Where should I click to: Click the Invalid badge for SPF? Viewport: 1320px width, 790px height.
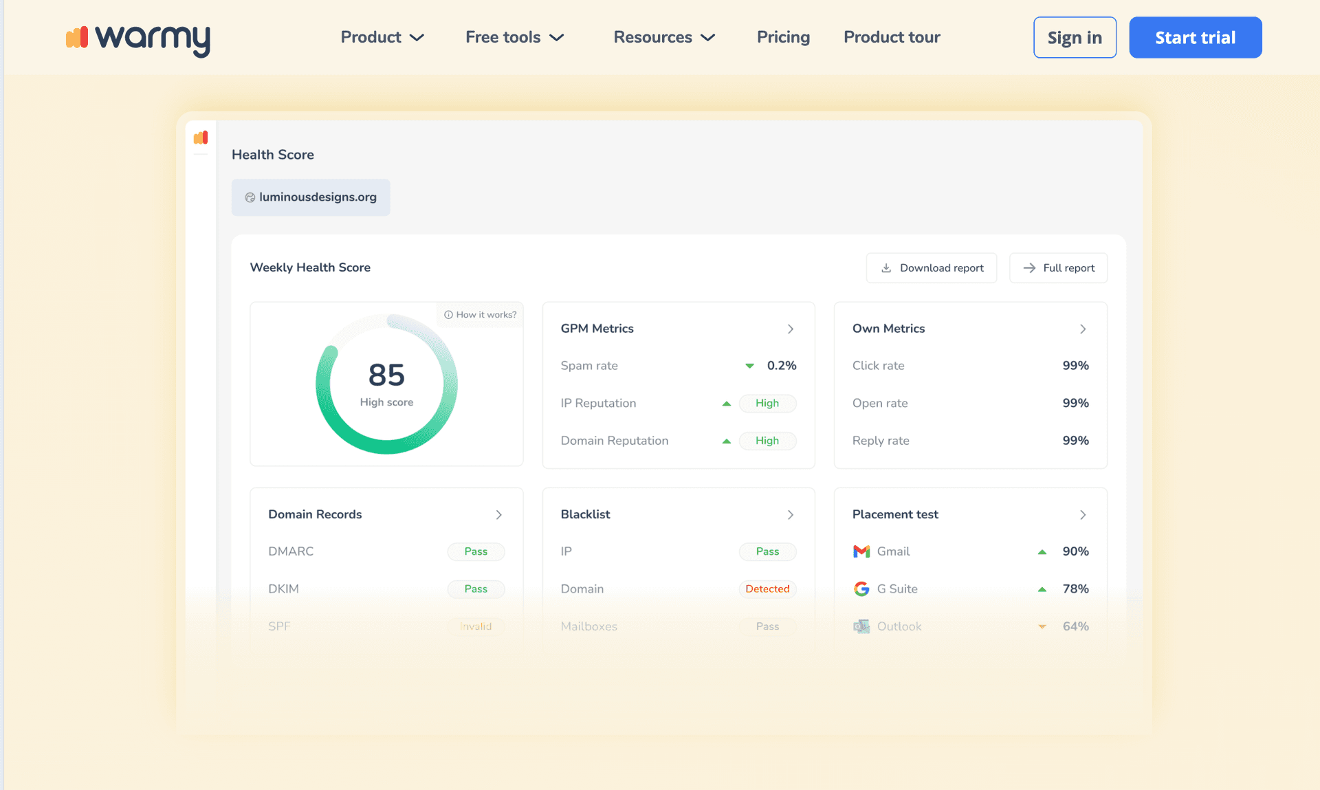[x=476, y=626]
